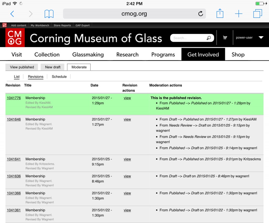The width and height of the screenshot is (269, 223).
Task: Go forward with Safari forward arrow
Action: [x=30, y=14]
